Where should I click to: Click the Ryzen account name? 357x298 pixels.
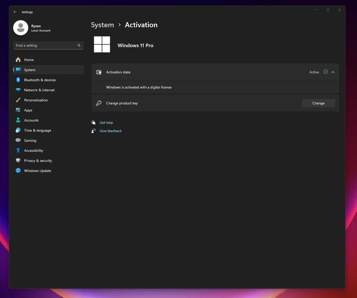coord(36,26)
